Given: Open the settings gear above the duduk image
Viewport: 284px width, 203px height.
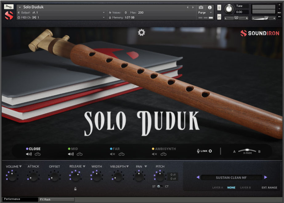Looking at the screenshot, I should tap(141, 32).
